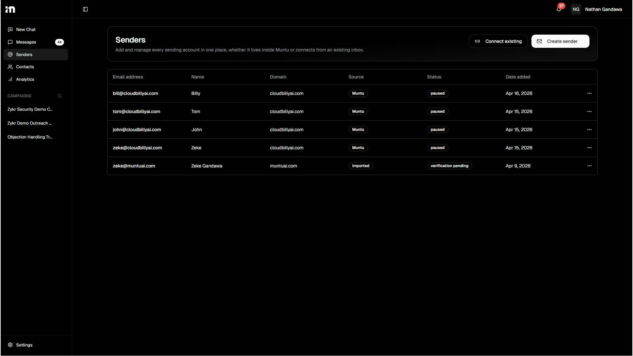Select Senders in the sidebar
This screenshot has width=633, height=356.
point(36,55)
